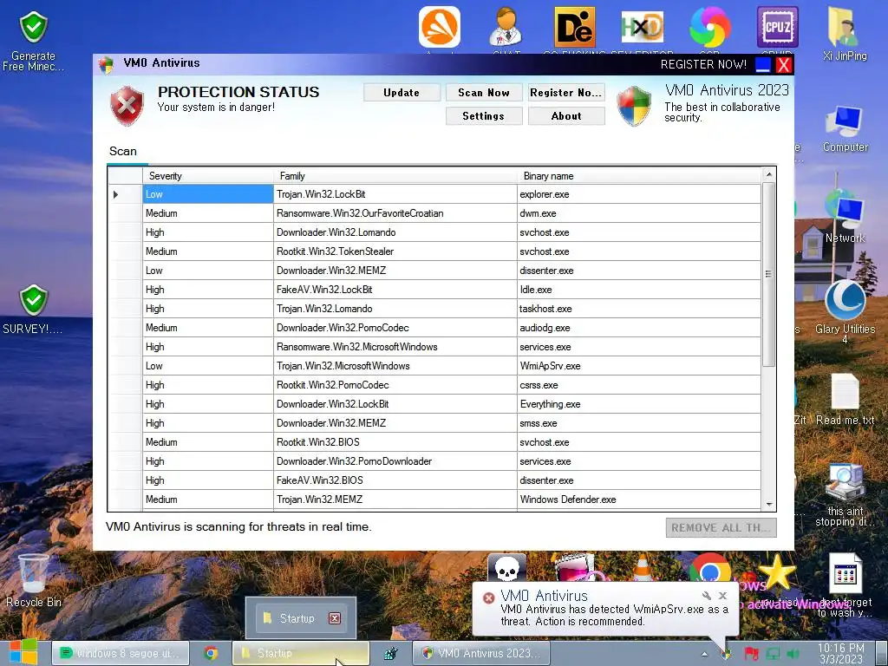The height and width of the screenshot is (666, 888).
Task: Switch to Startup taskbar button
Action: 301,653
